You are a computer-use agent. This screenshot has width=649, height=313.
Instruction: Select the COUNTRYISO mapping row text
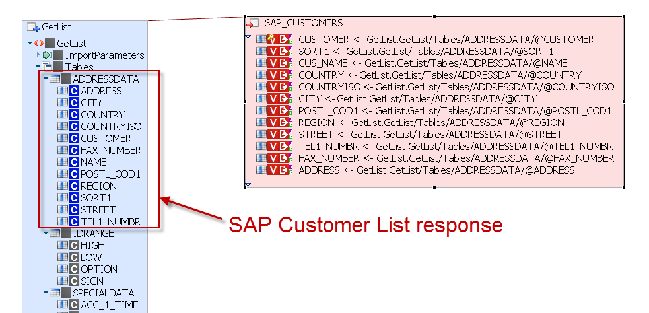click(456, 87)
